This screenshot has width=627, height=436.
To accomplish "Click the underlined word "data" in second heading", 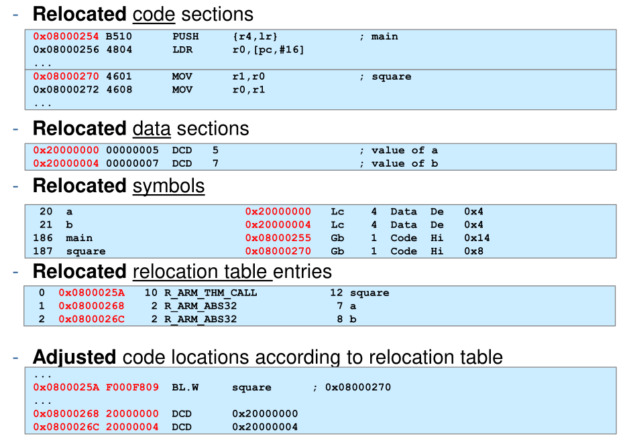I will click(x=152, y=129).
